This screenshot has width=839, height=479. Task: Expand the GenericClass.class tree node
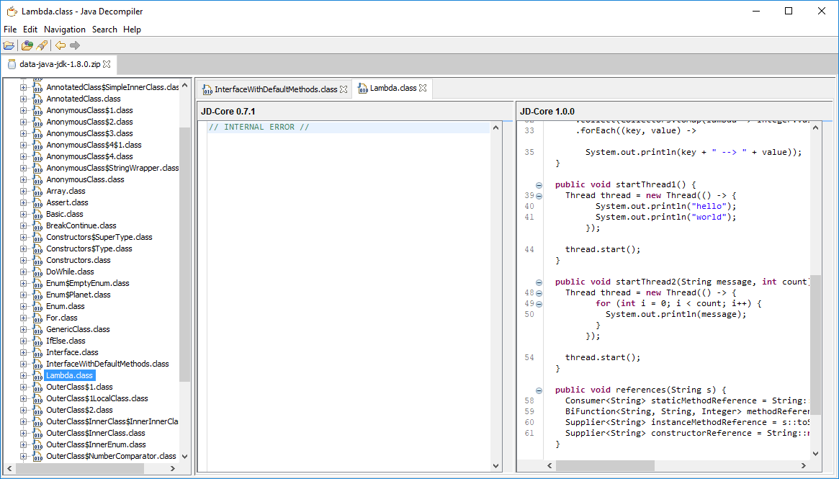click(x=24, y=329)
